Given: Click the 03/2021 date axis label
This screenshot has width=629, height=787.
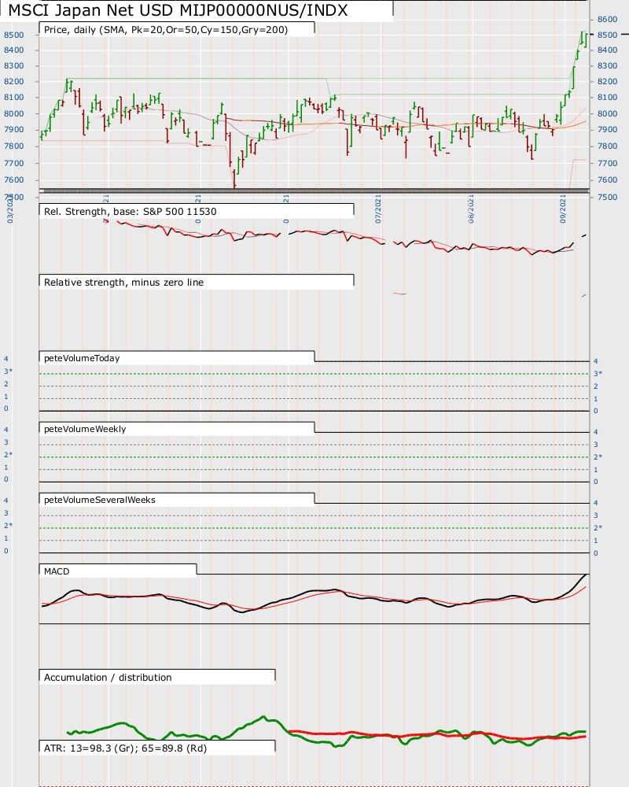Looking at the screenshot, I should [10, 209].
